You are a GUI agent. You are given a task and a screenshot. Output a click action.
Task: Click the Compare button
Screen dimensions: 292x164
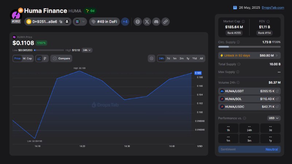coord(61,58)
